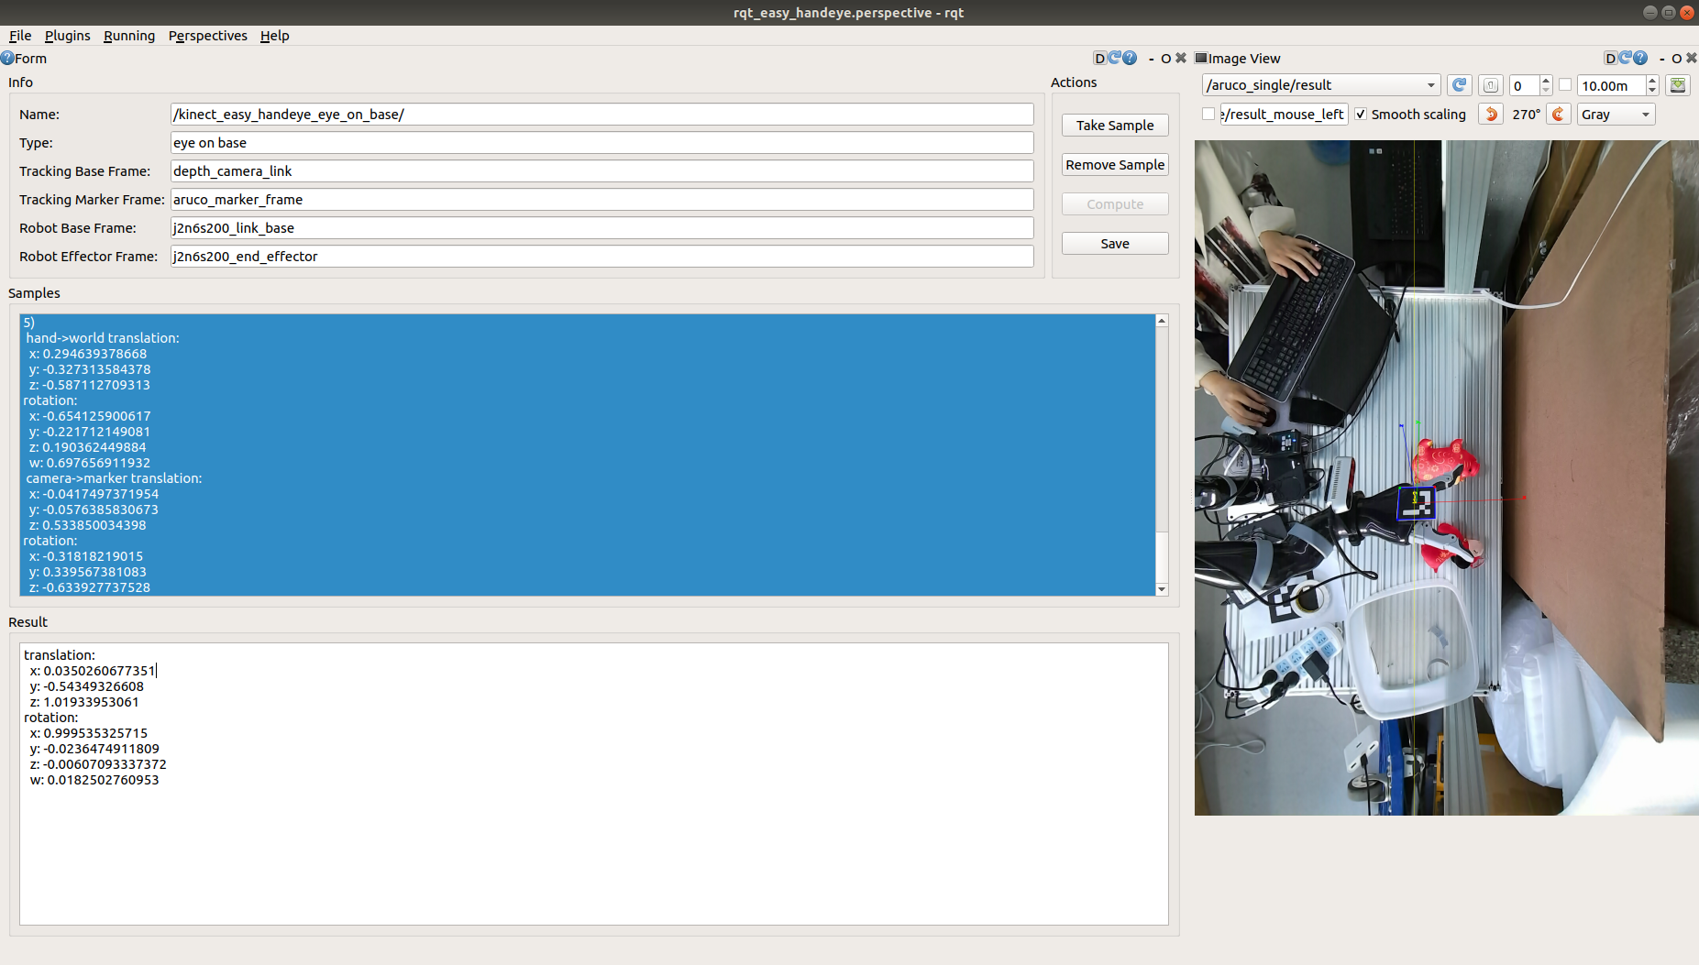Enable the dynamic depth range checkbox
Image resolution: width=1699 pixels, height=965 pixels.
[x=1566, y=85]
